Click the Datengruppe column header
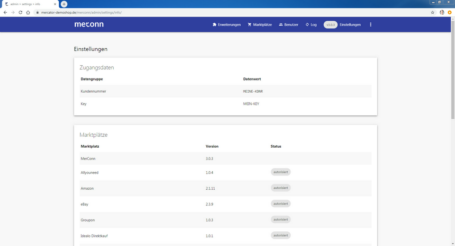455x246 pixels. (91, 79)
